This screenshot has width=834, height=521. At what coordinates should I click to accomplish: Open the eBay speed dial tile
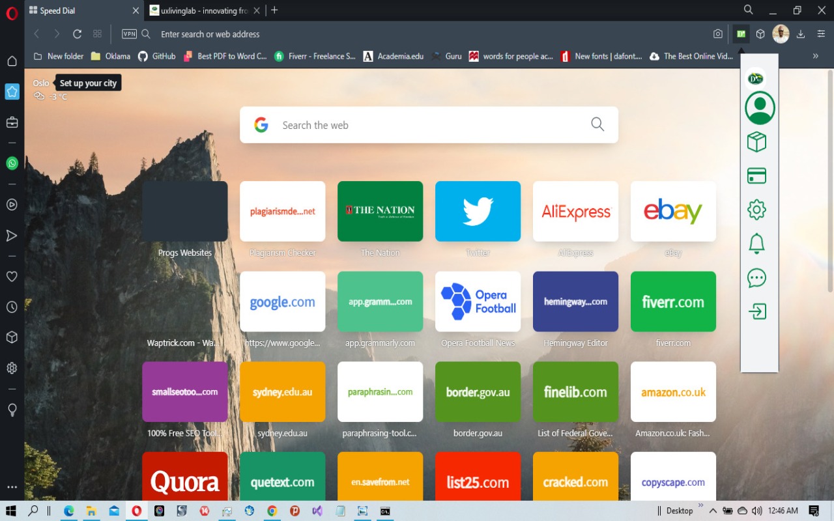pos(673,212)
